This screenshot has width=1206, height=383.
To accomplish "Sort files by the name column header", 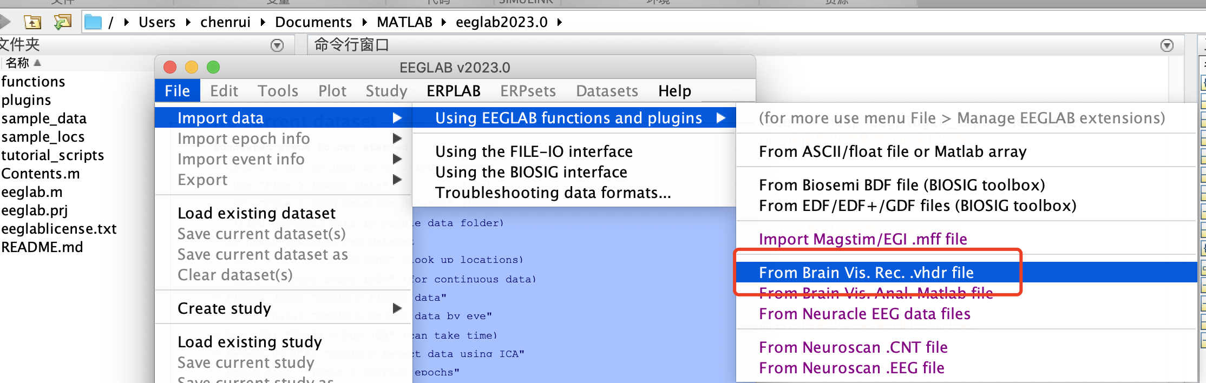I will (18, 63).
